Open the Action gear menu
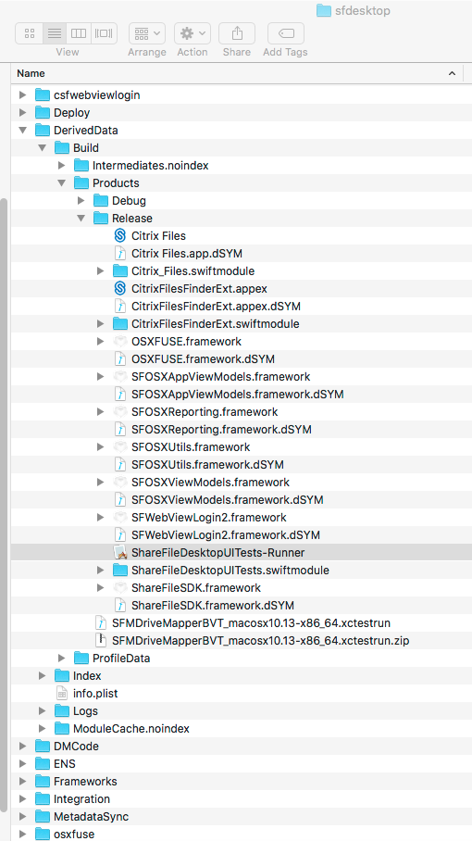 (193, 33)
